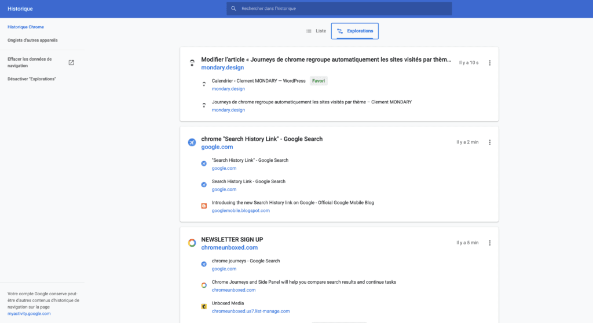The height and width of the screenshot is (323, 593).
Task: Open Onglets d'autres appareils
Action: pyautogui.click(x=32, y=40)
